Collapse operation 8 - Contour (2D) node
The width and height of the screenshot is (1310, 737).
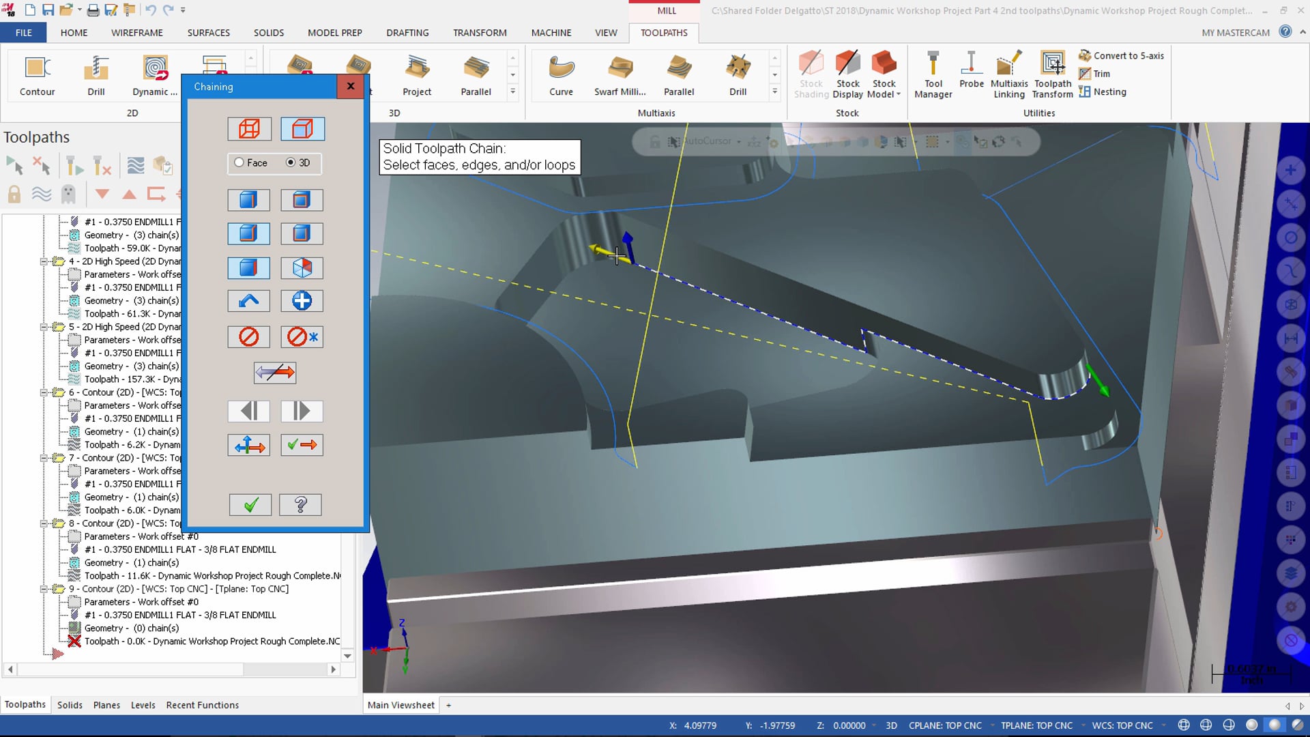click(x=44, y=523)
